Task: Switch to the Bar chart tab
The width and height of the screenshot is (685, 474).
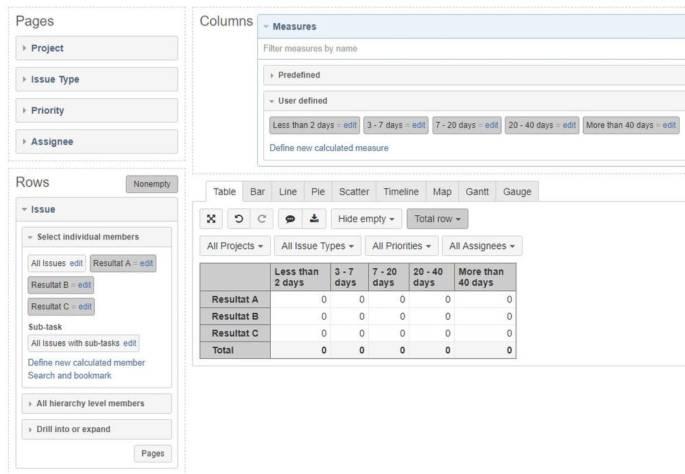Action: [257, 192]
